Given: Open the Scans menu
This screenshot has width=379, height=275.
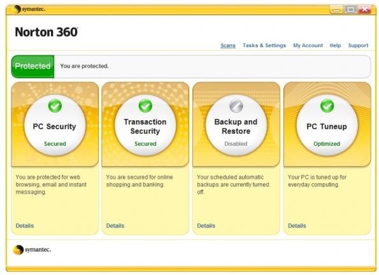Looking at the screenshot, I should tap(228, 45).
